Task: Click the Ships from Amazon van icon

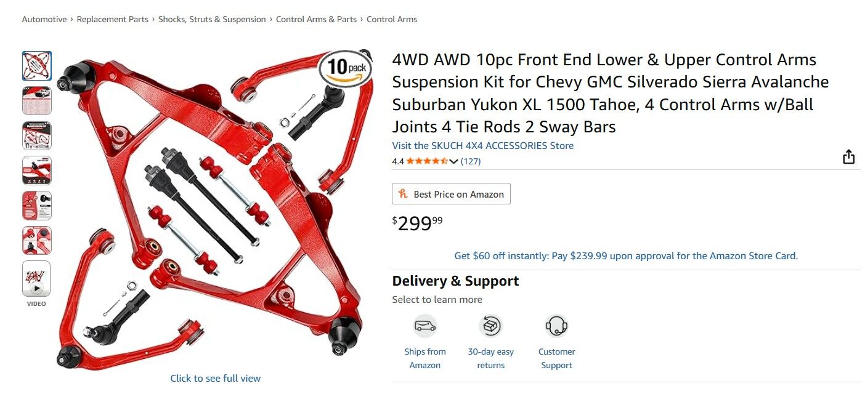Action: click(x=425, y=326)
